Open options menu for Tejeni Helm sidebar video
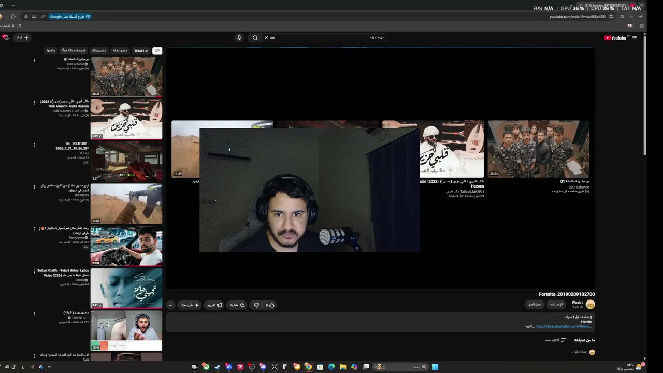The height and width of the screenshot is (373, 663). pos(34,271)
